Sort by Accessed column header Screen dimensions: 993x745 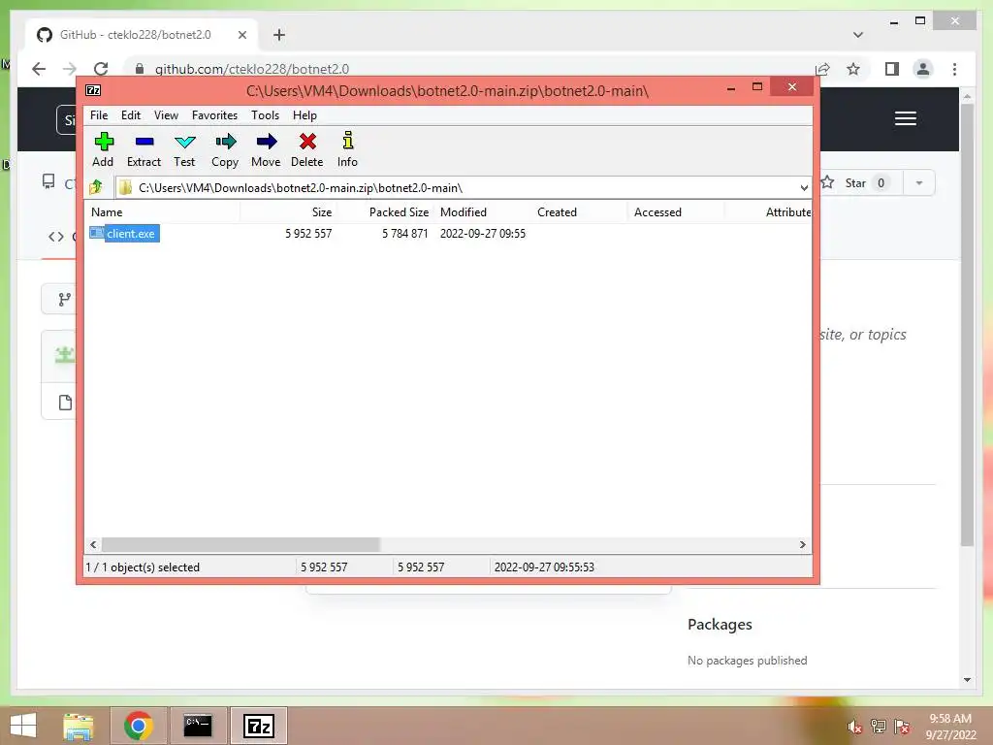click(676, 212)
